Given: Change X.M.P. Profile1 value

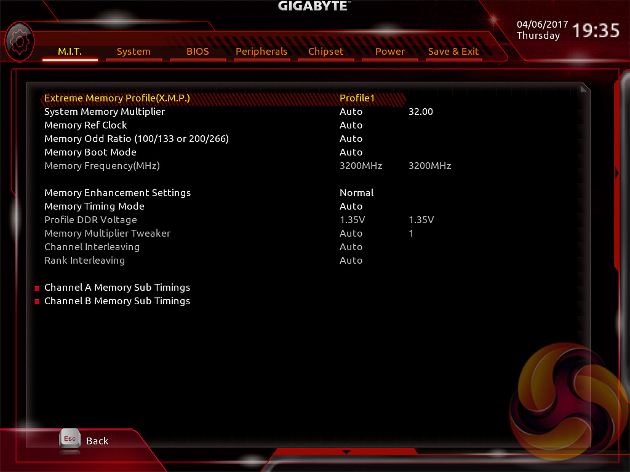Looking at the screenshot, I should (357, 98).
